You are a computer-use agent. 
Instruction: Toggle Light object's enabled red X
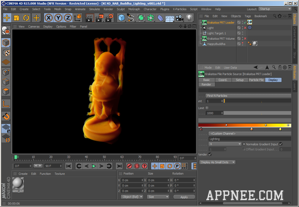pyautogui.click(x=245, y=28)
